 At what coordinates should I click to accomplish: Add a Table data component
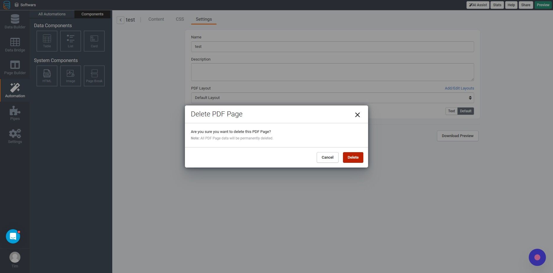point(47,41)
